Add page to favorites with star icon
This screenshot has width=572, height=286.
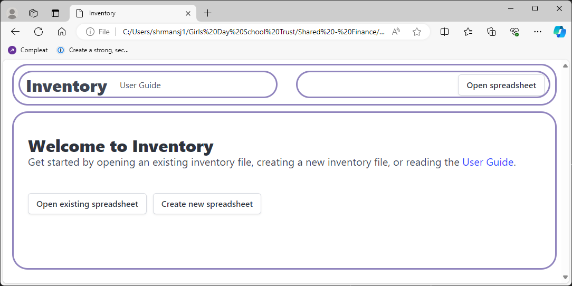(417, 32)
